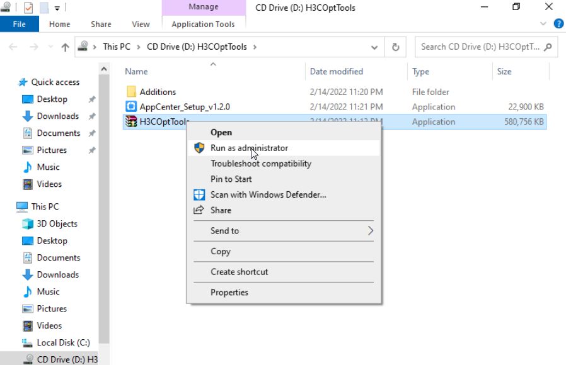566x365 pixels.
Task: Go back with the Back arrow
Action: [13, 47]
